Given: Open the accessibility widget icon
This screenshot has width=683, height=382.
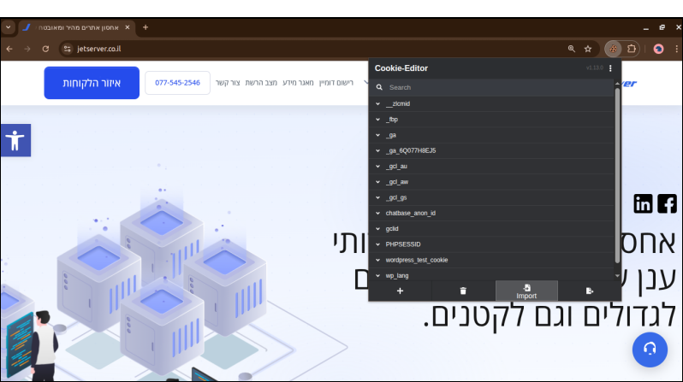Looking at the screenshot, I should (x=15, y=140).
